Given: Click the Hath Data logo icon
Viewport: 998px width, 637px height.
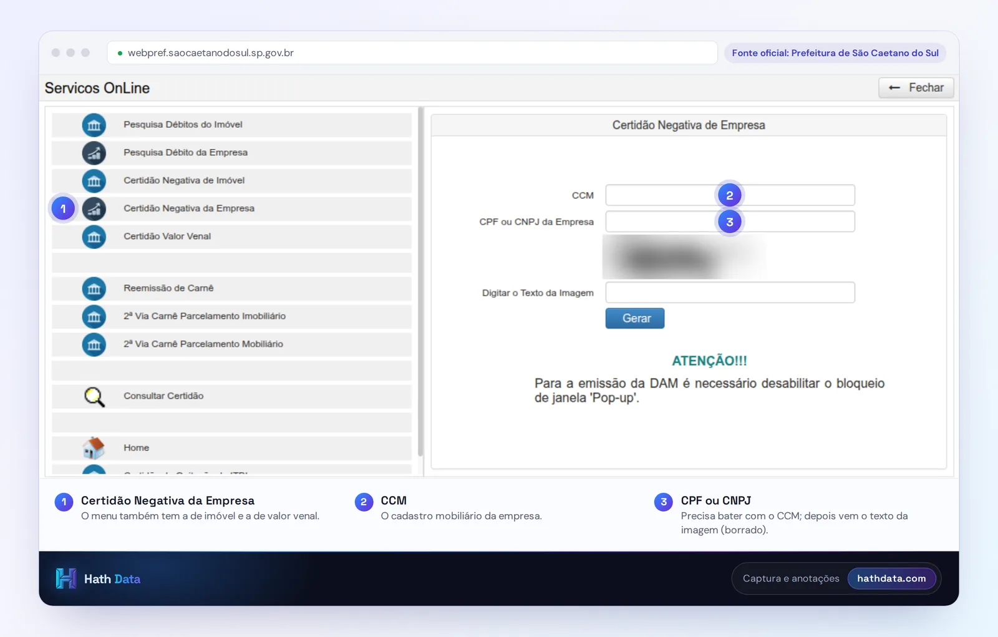Looking at the screenshot, I should point(65,578).
